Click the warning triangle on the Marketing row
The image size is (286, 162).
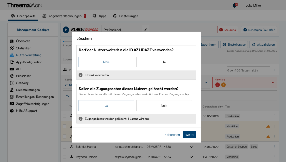pyautogui.click(x=268, y=126)
